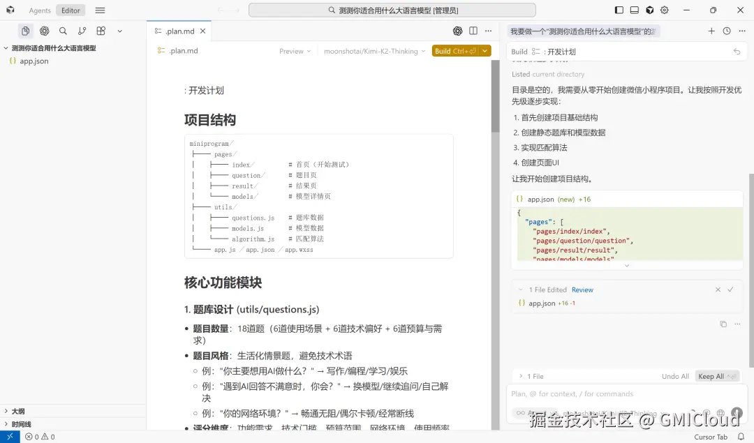Image resolution: width=754 pixels, height=443 pixels.
Task: Open the Preview mode dropdown
Action: click(295, 51)
